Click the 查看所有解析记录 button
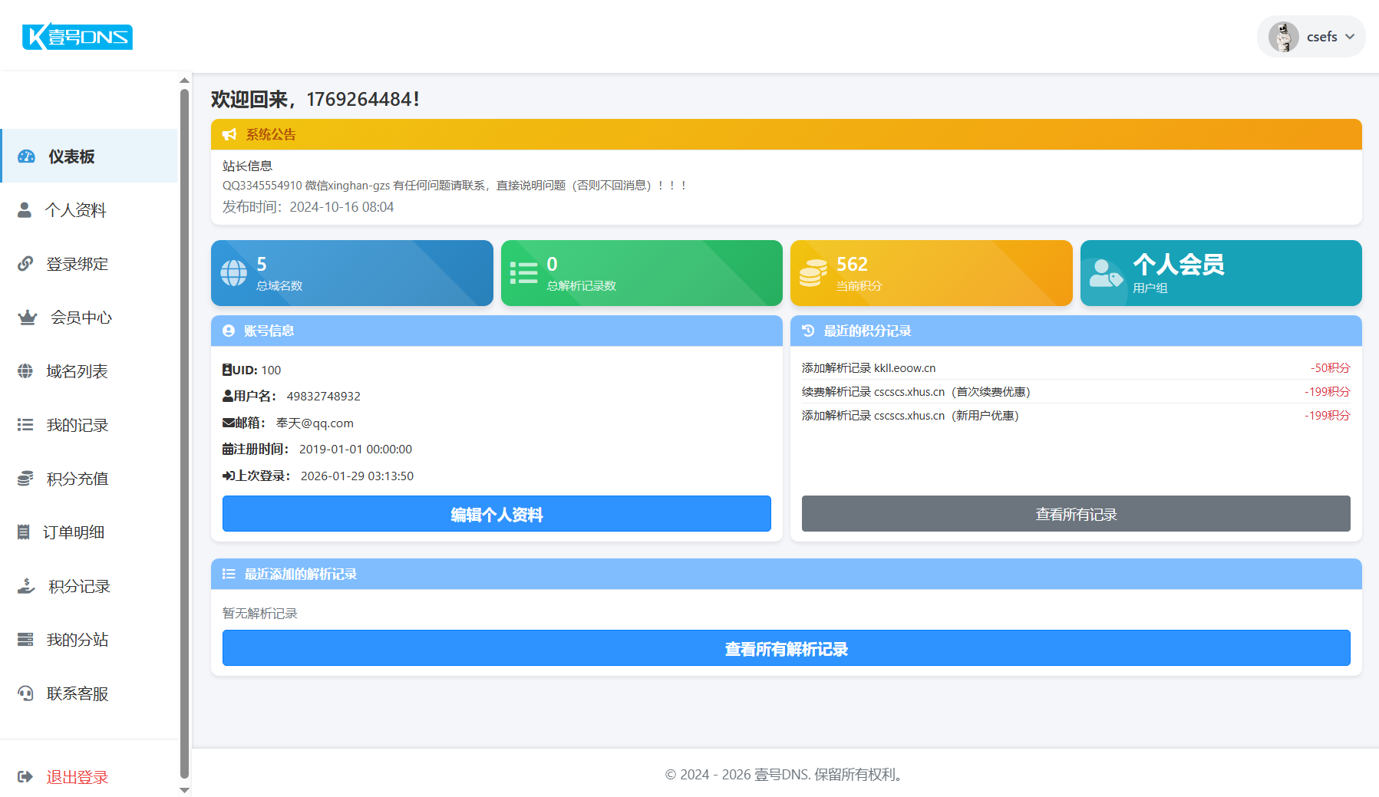This screenshot has height=797, width=1379. click(786, 648)
